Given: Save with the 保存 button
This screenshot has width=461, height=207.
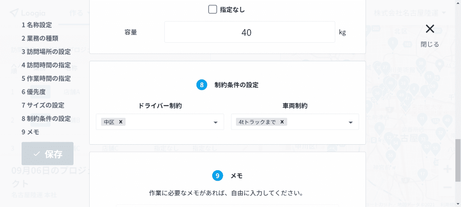Looking at the screenshot, I should pyautogui.click(x=48, y=153).
